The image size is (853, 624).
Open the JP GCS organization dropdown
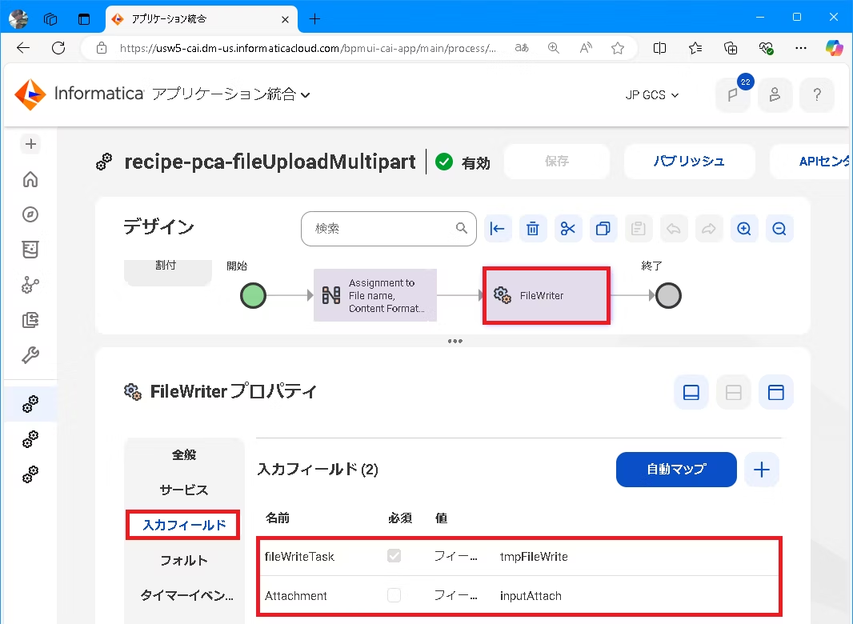(651, 94)
